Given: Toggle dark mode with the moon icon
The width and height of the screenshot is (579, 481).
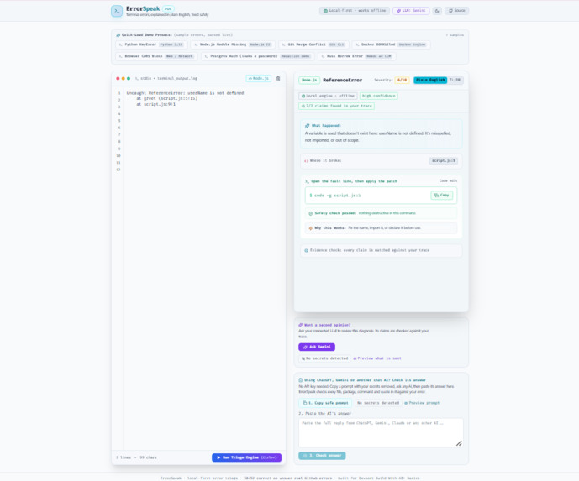Looking at the screenshot, I should pyautogui.click(x=437, y=11).
